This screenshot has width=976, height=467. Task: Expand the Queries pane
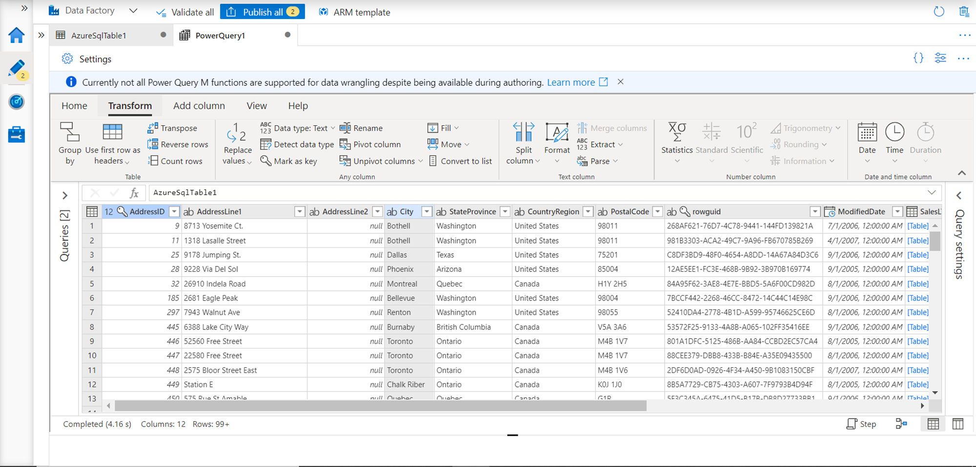[x=65, y=196]
